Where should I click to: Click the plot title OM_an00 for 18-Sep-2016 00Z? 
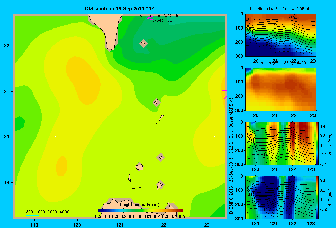tap(119, 9)
